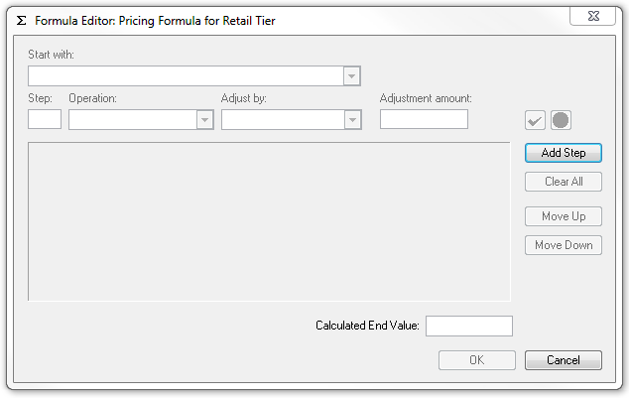Click the empty formula steps list area
Image resolution: width=629 pixels, height=398 pixels.
[x=269, y=221]
